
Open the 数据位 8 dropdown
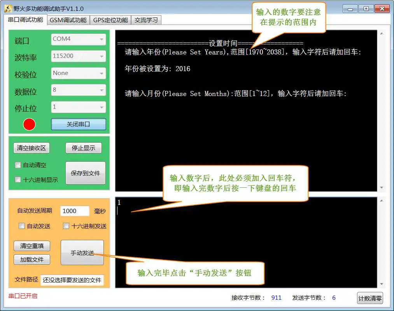point(79,90)
